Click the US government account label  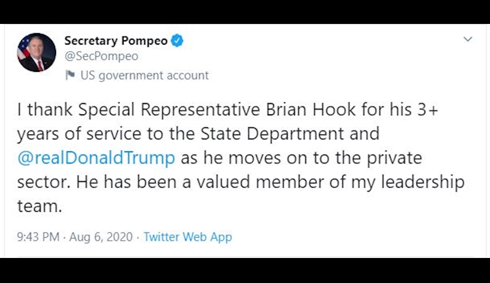point(144,76)
